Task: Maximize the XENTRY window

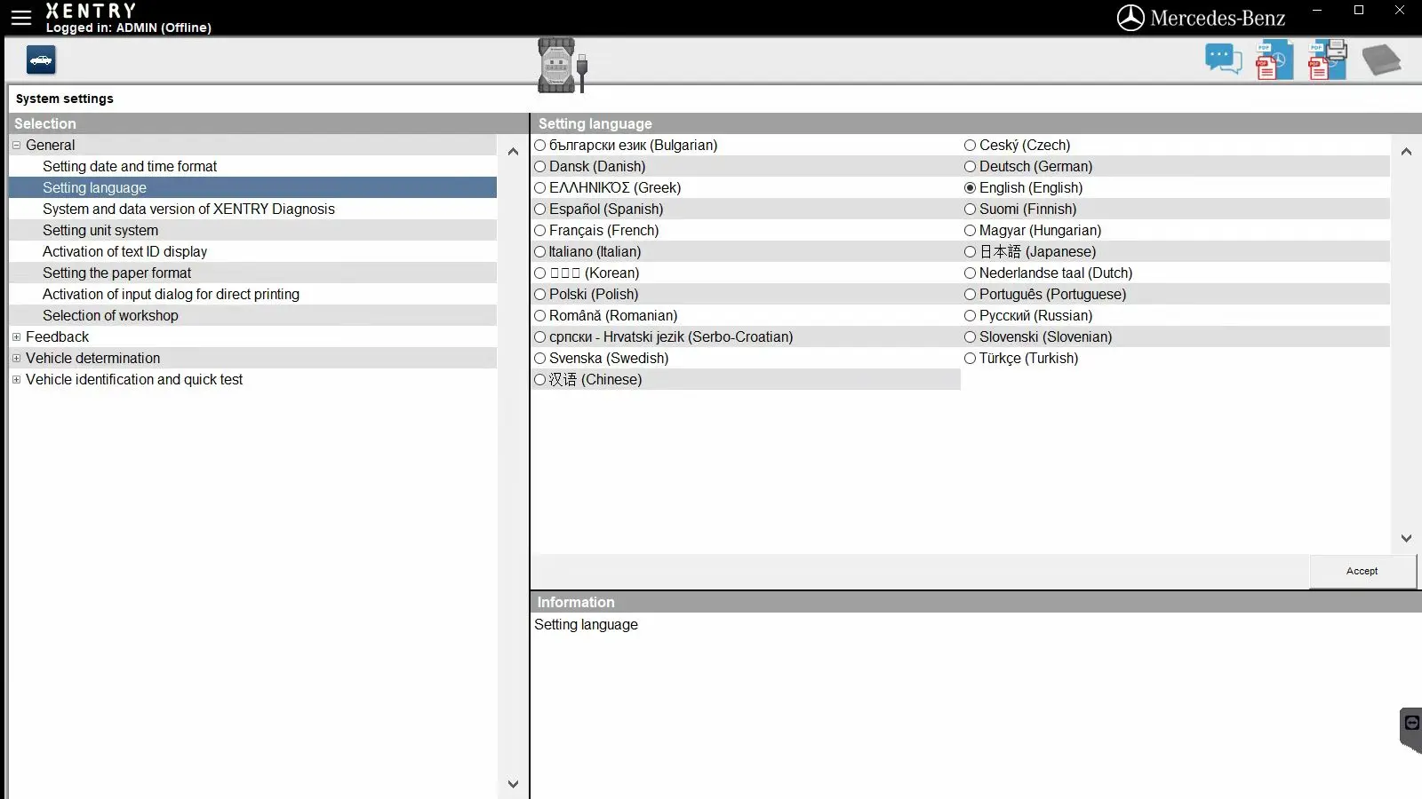Action: [1359, 11]
